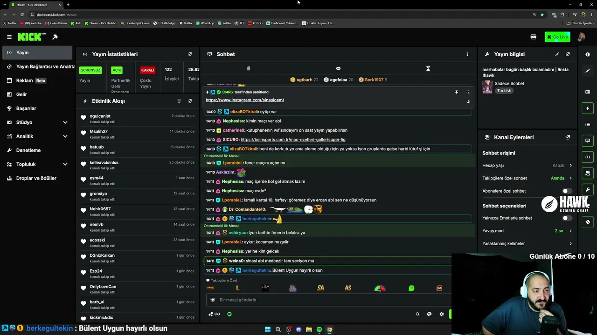Open Yasaklanmış kelimeler chevron

click(570, 243)
